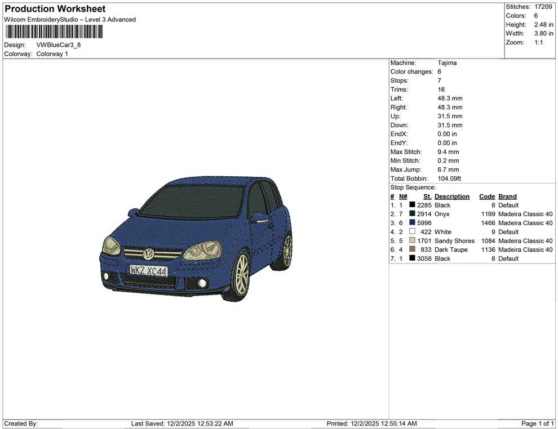Click the White thread swatch for stop 4
The image size is (558, 429).
411,232
